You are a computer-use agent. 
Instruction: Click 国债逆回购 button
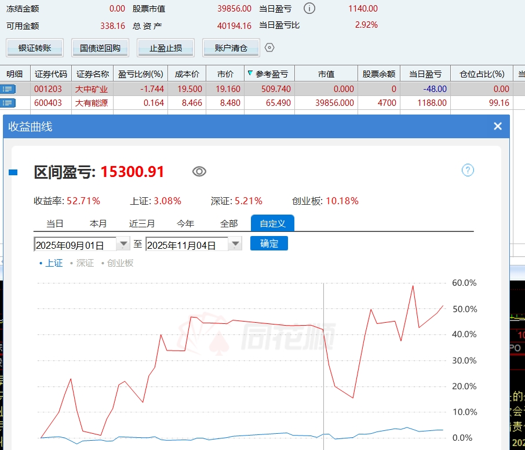[x=100, y=48]
